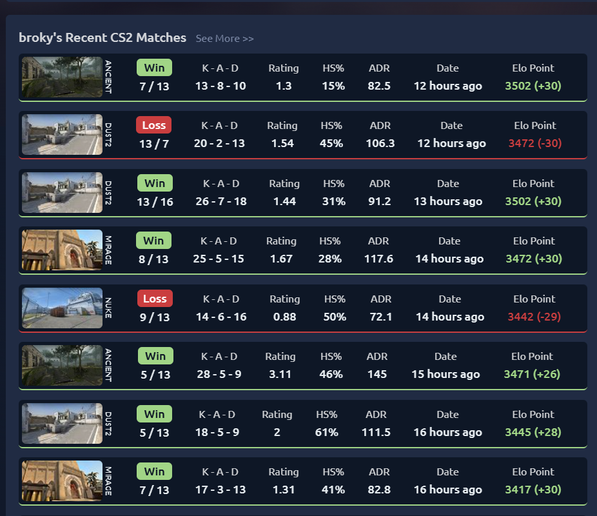Select Elo value 3417 (+30)
This screenshot has width=597, height=516.
pos(533,490)
